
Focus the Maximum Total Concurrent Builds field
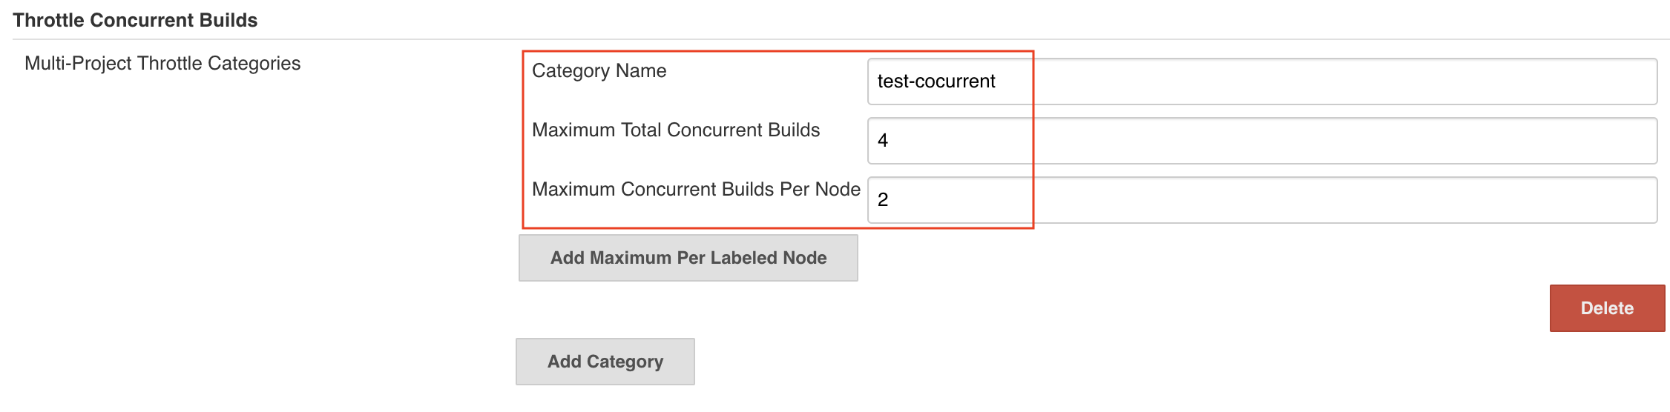point(1261,141)
